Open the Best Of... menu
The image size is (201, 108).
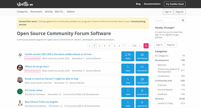[x=60, y=12]
